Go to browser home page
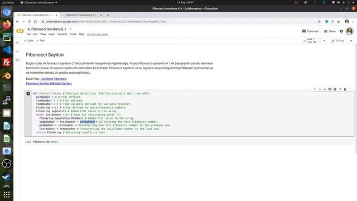The height and width of the screenshot is (201, 357). 35,21
